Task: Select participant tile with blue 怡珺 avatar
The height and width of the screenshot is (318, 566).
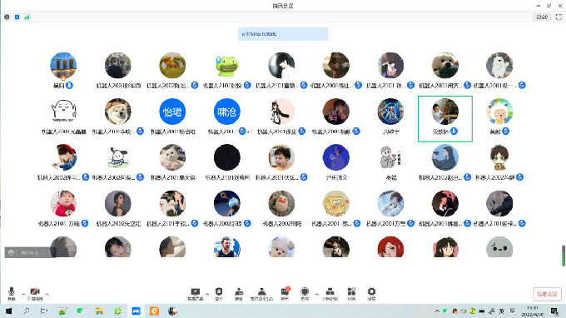Action: 172,117
